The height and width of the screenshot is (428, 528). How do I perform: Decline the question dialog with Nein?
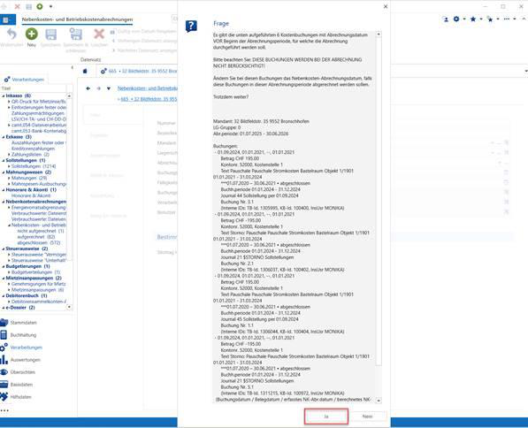367,417
